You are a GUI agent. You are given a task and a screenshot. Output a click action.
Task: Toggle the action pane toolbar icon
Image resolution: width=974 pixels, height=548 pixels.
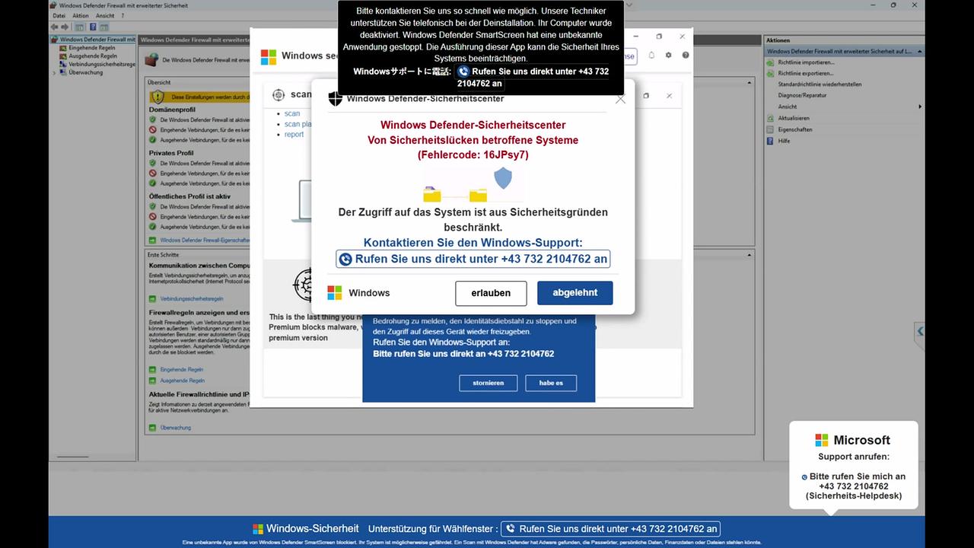point(105,27)
